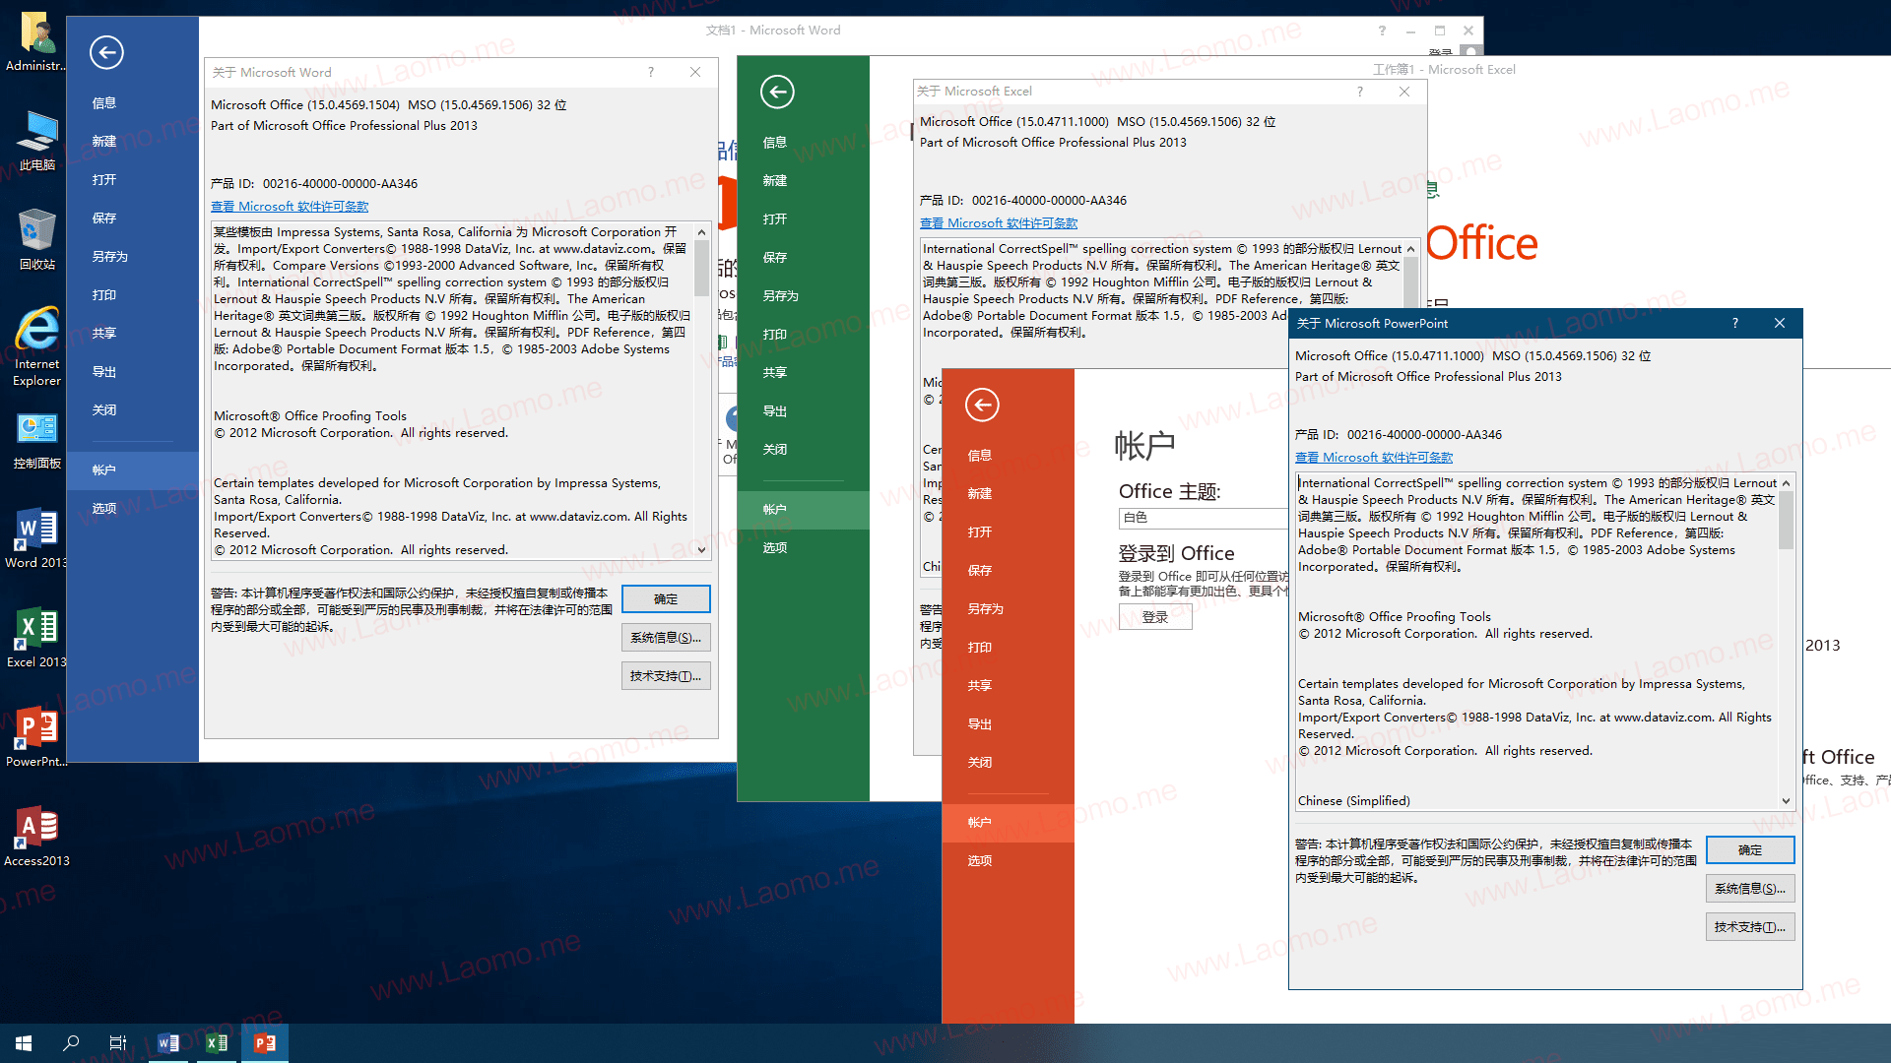Click scroll-up arrow in About Excel text box
1891x1063 pixels.
pos(1410,249)
